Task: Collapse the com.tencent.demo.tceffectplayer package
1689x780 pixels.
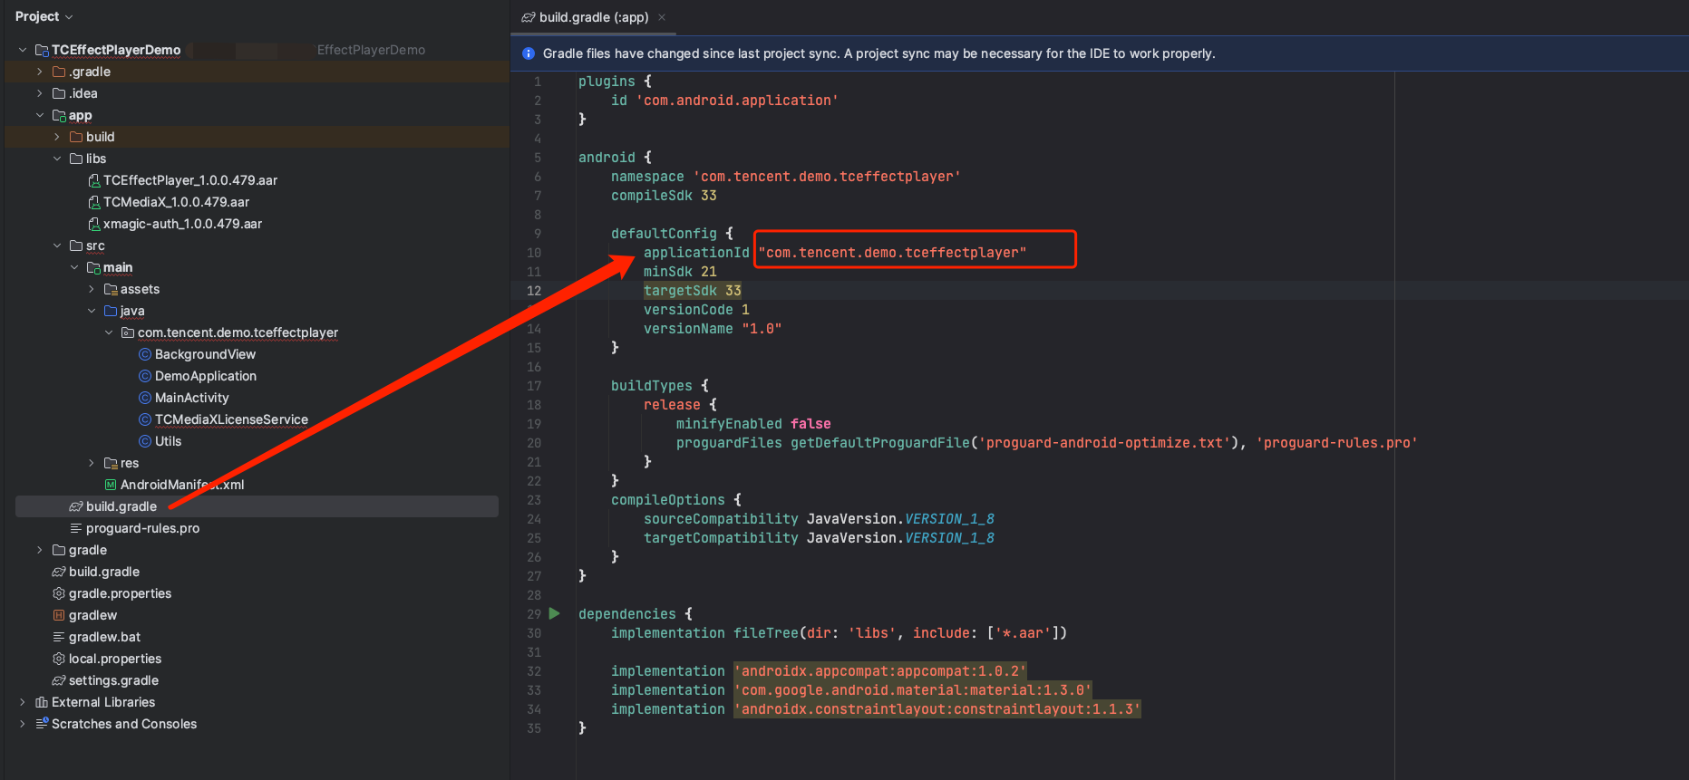Action: [x=109, y=332]
